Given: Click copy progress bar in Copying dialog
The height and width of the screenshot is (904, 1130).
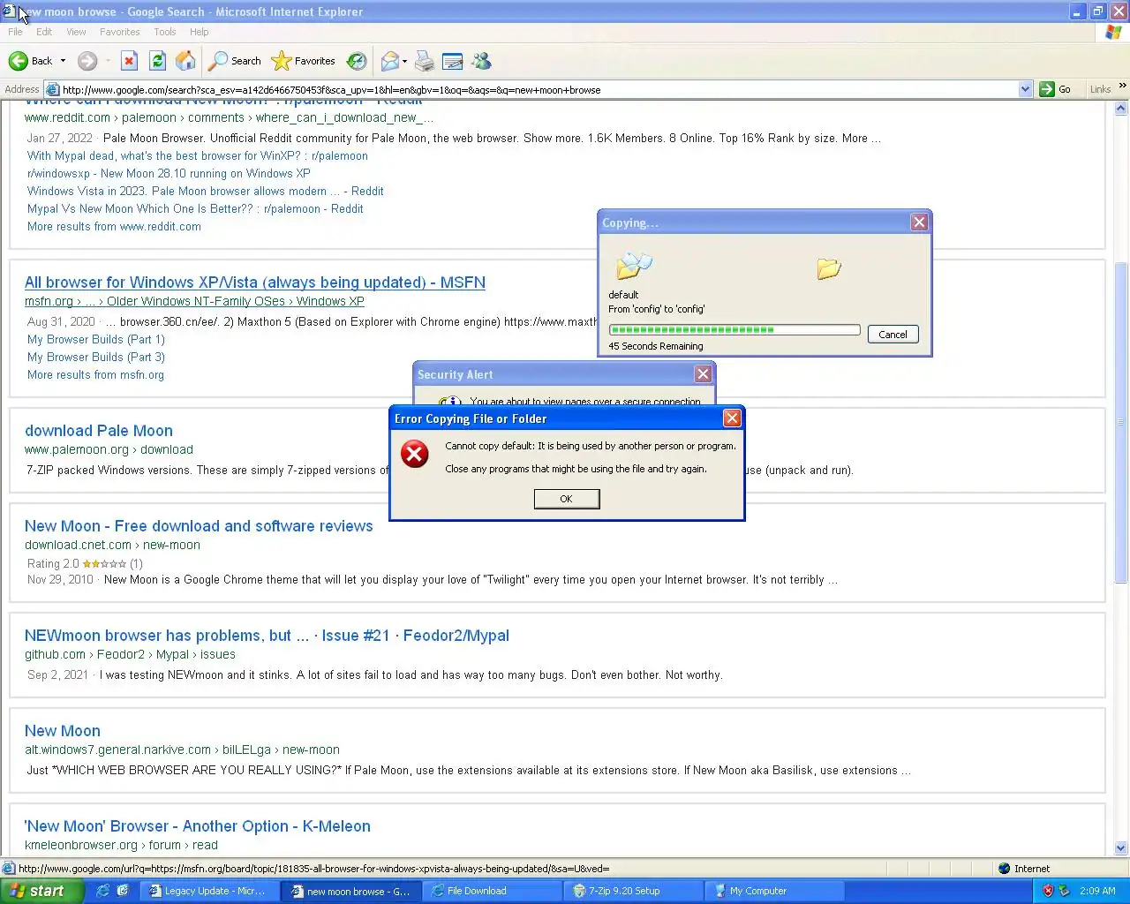Looking at the screenshot, I should tap(734, 329).
